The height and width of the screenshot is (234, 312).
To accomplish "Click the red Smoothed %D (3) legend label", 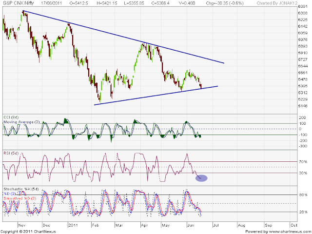I will pos(20,198).
